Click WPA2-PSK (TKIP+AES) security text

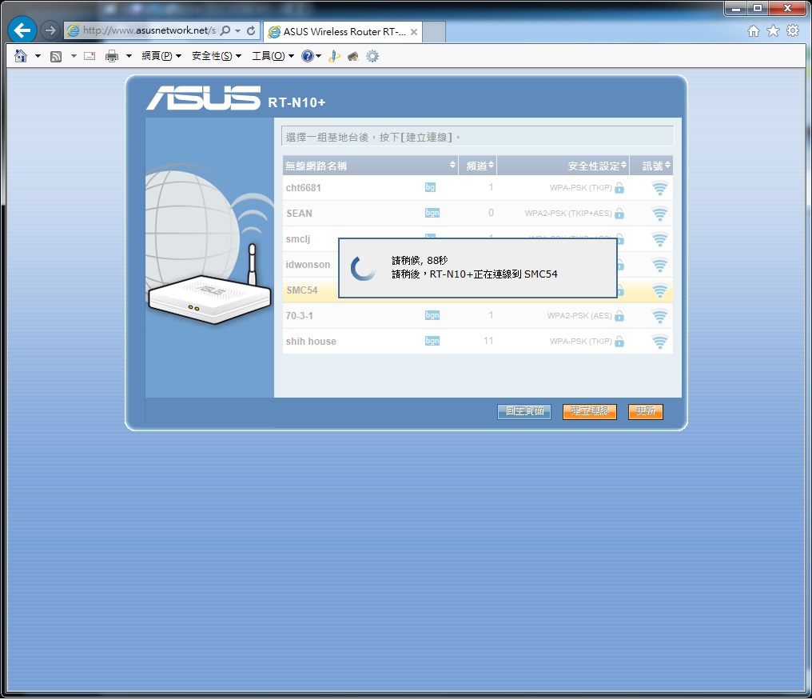coord(568,213)
